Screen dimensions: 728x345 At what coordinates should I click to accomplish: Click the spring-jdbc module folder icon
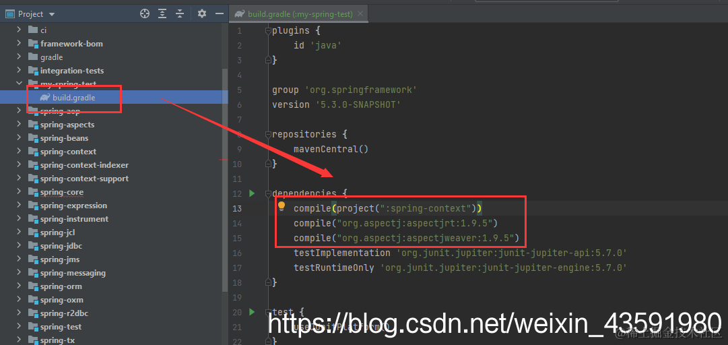32,246
